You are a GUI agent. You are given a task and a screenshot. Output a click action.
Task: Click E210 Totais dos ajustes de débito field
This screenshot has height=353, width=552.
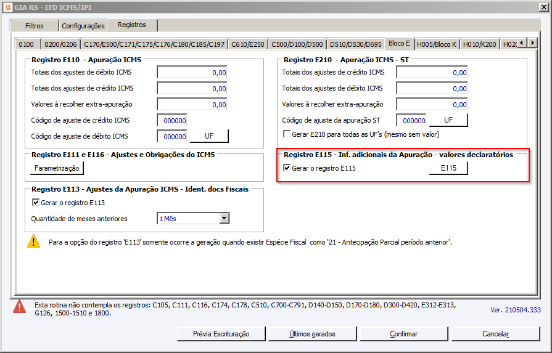click(x=432, y=88)
